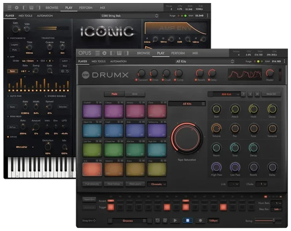Toggle the first Trigger step in the sequencer
The width and height of the screenshot is (291, 231).
pos(111,207)
